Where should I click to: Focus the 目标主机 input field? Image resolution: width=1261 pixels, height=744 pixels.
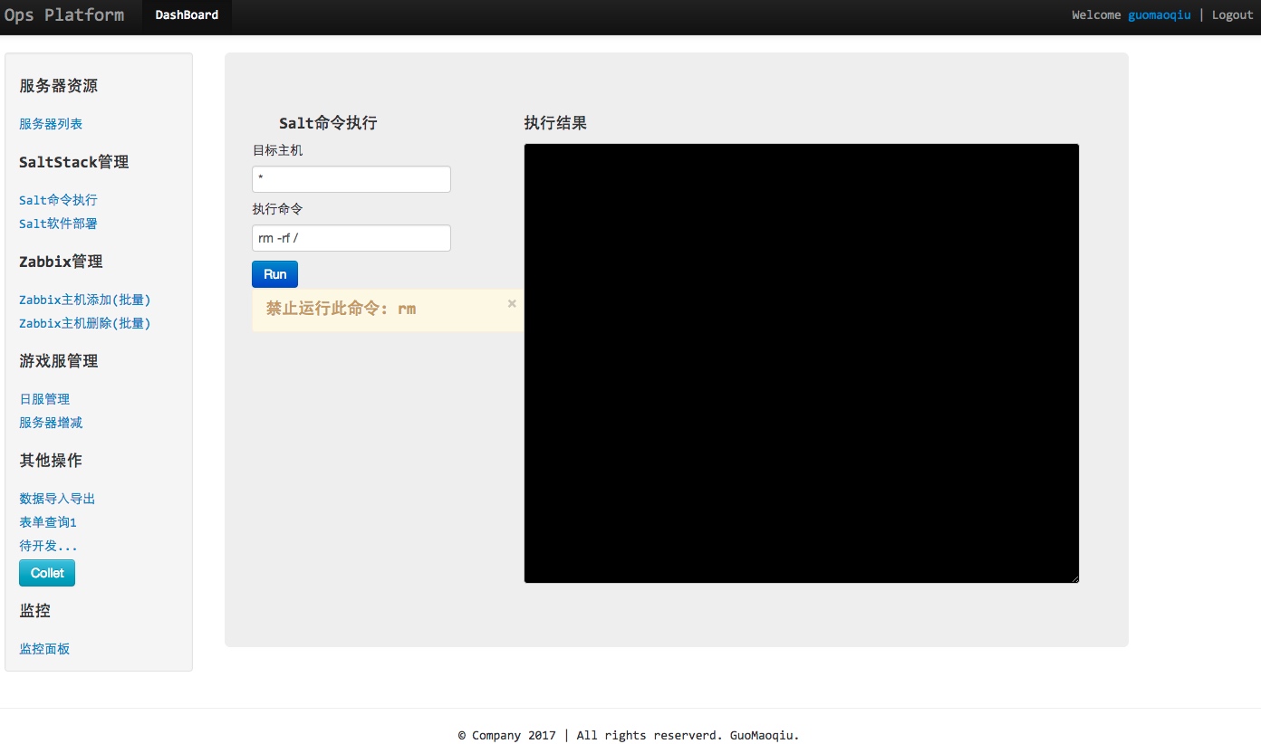tap(351, 179)
